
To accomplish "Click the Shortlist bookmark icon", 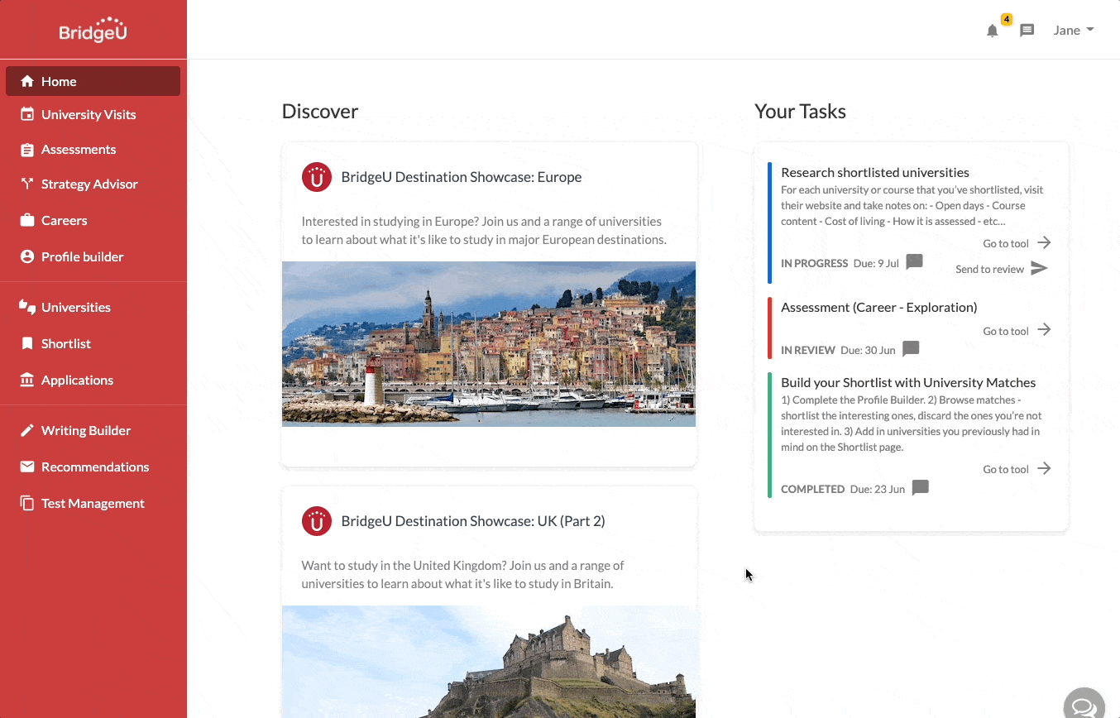I will click(27, 343).
